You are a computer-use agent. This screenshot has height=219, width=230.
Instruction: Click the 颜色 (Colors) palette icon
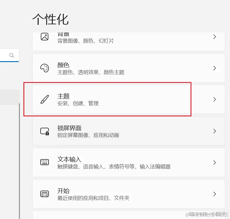click(44, 68)
